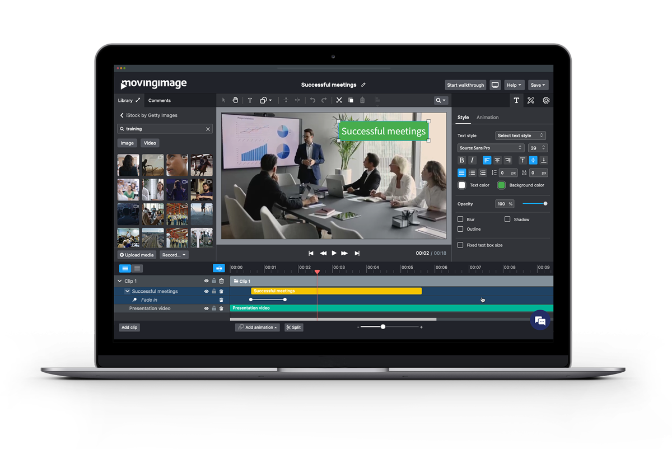Switch to the Comments tab
This screenshot has width=672, height=449.
[x=160, y=100]
